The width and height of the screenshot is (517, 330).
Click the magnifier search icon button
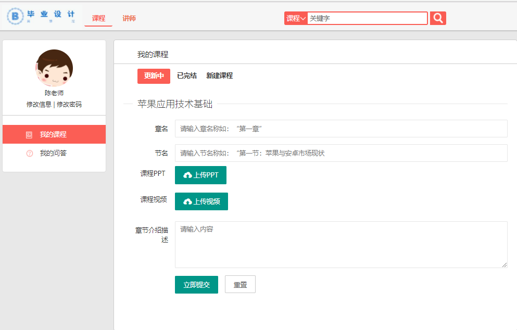click(438, 18)
